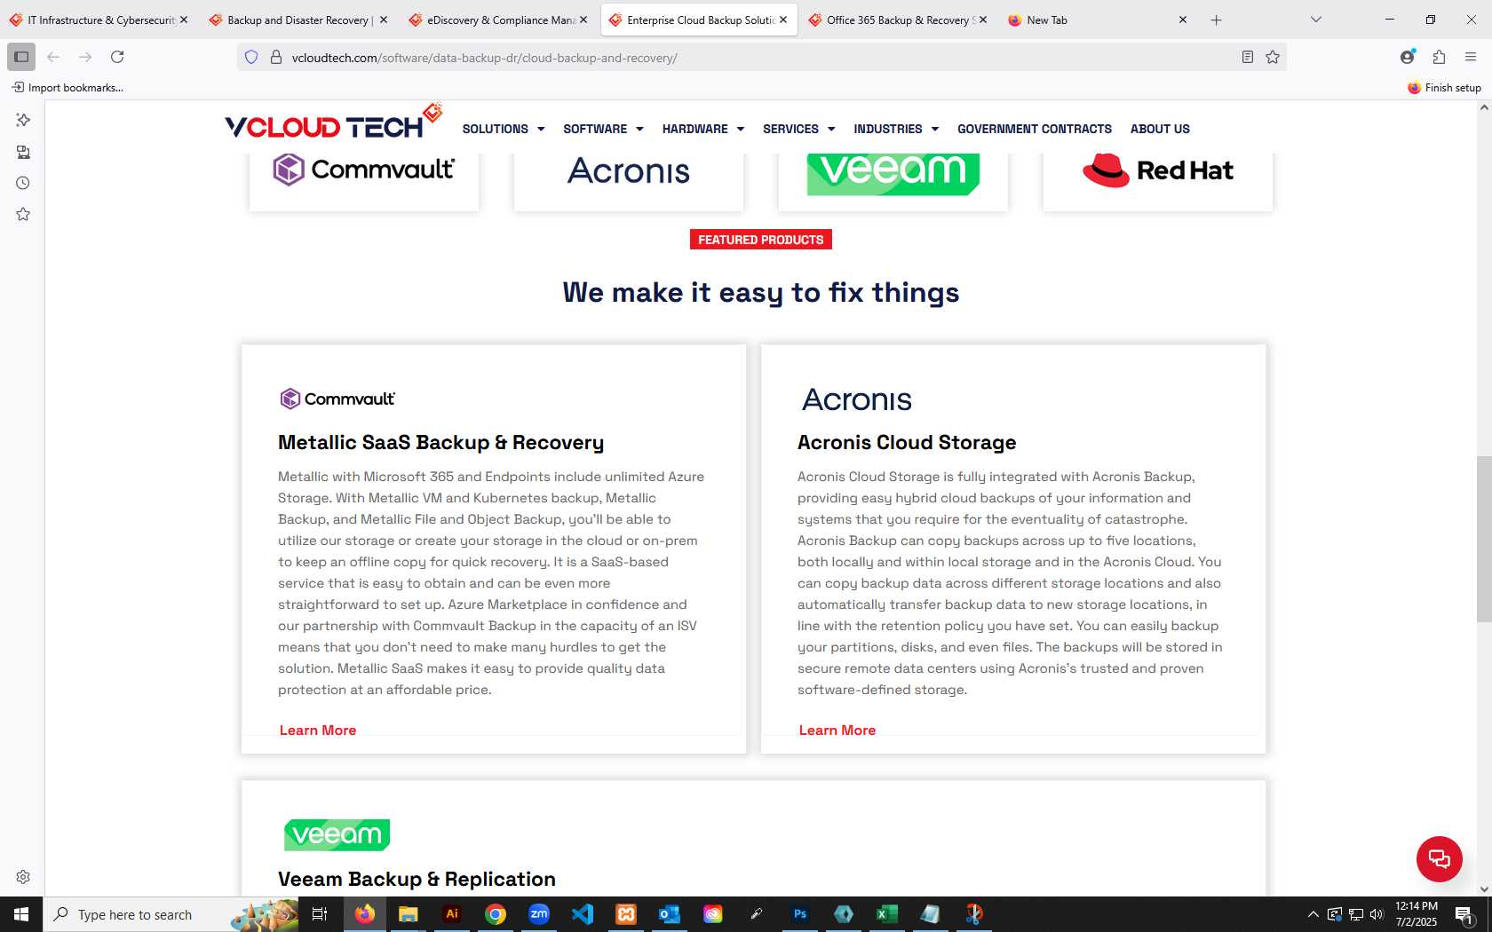Click Import bookmarks link
This screenshot has height=932, width=1492.
67,87
